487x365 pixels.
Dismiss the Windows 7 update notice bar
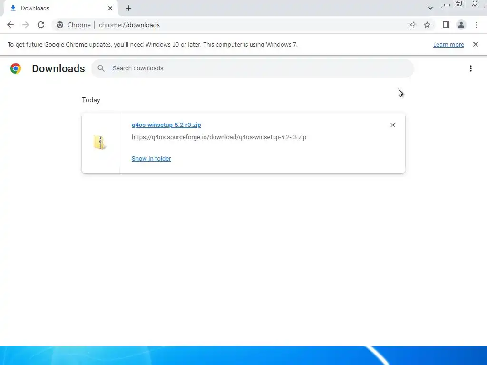[x=476, y=44]
